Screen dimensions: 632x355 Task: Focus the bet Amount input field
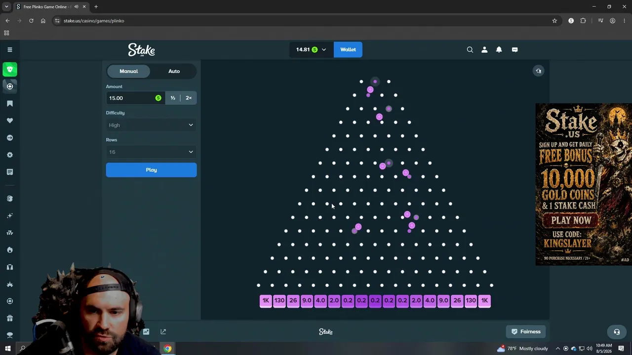136,98
